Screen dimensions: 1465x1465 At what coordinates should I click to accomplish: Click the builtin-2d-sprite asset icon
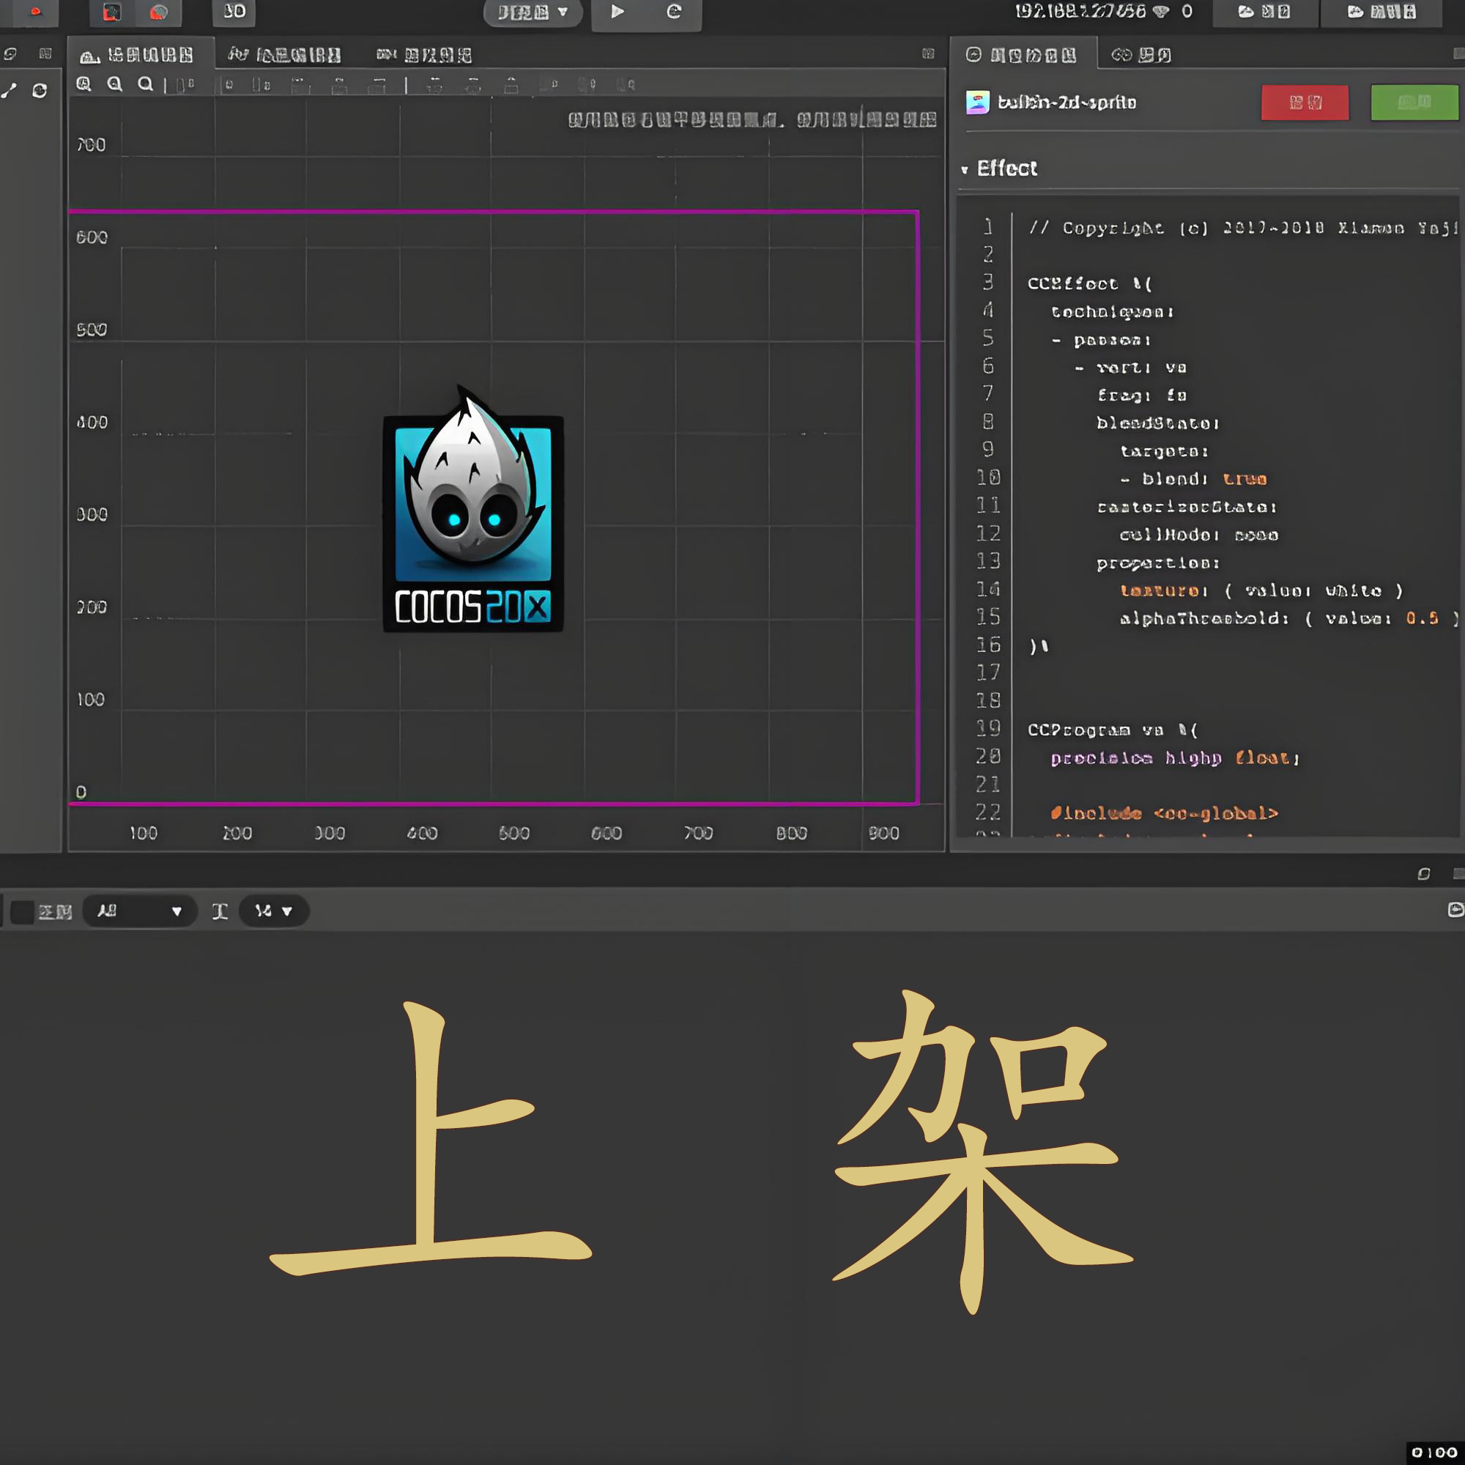pyautogui.click(x=977, y=103)
